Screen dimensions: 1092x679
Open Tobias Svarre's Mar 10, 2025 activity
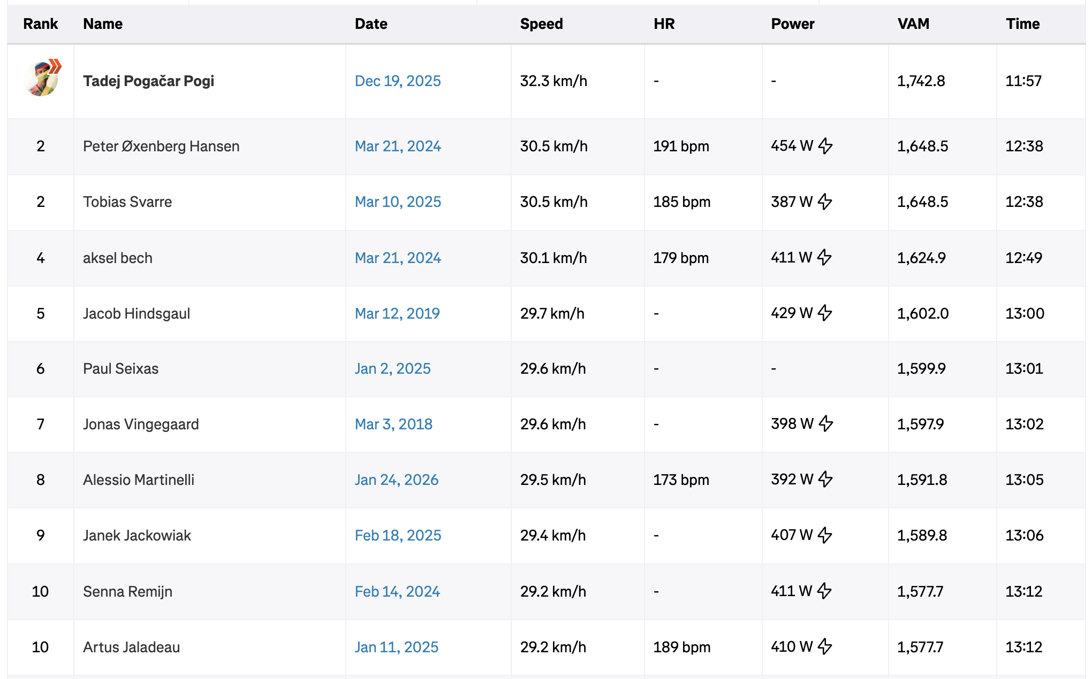398,202
